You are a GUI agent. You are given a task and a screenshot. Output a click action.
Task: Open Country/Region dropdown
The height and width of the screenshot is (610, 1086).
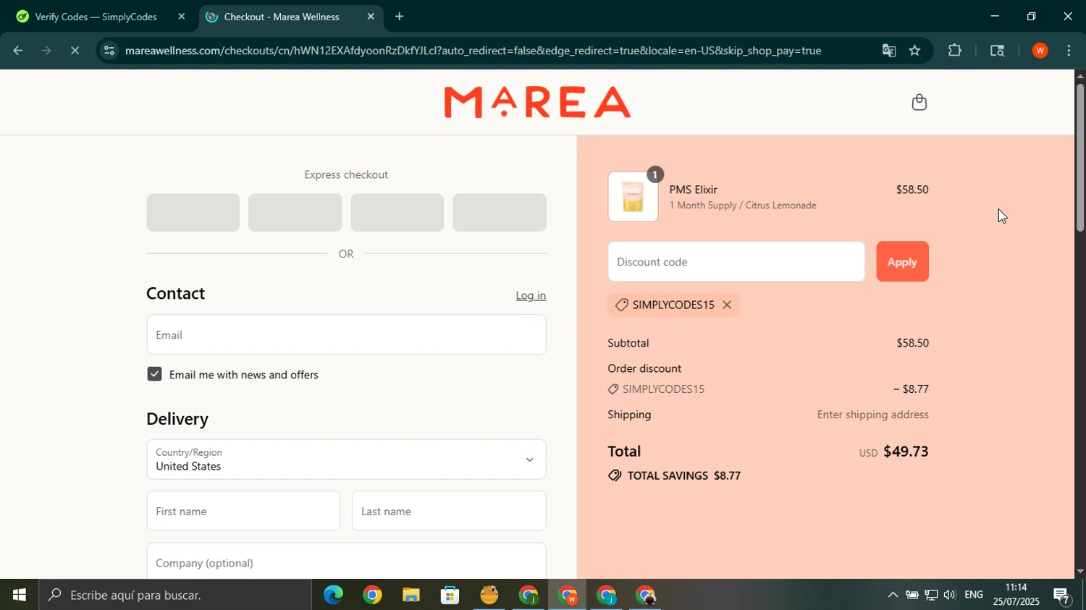pos(346,459)
